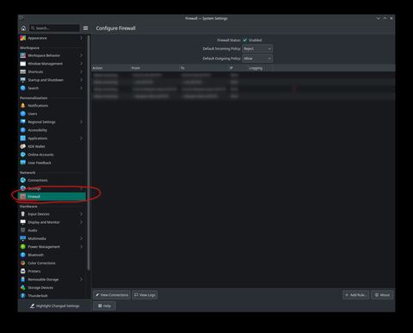Open the Color Corrections page

(x=52, y=263)
